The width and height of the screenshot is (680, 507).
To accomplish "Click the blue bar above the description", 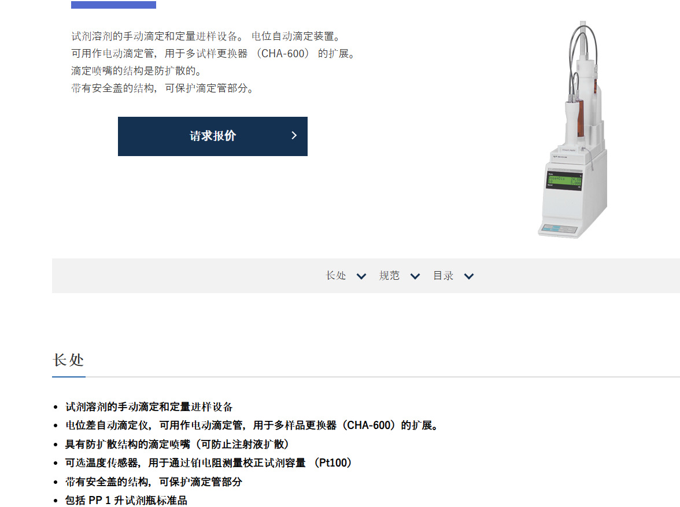I will pos(113,5).
